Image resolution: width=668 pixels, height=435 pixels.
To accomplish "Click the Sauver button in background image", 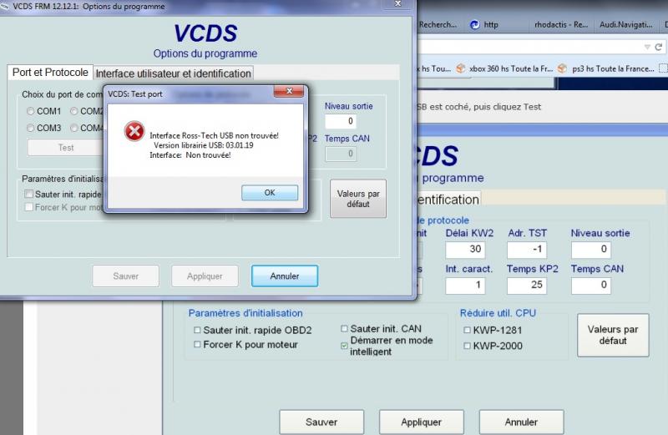I will 321,422.
